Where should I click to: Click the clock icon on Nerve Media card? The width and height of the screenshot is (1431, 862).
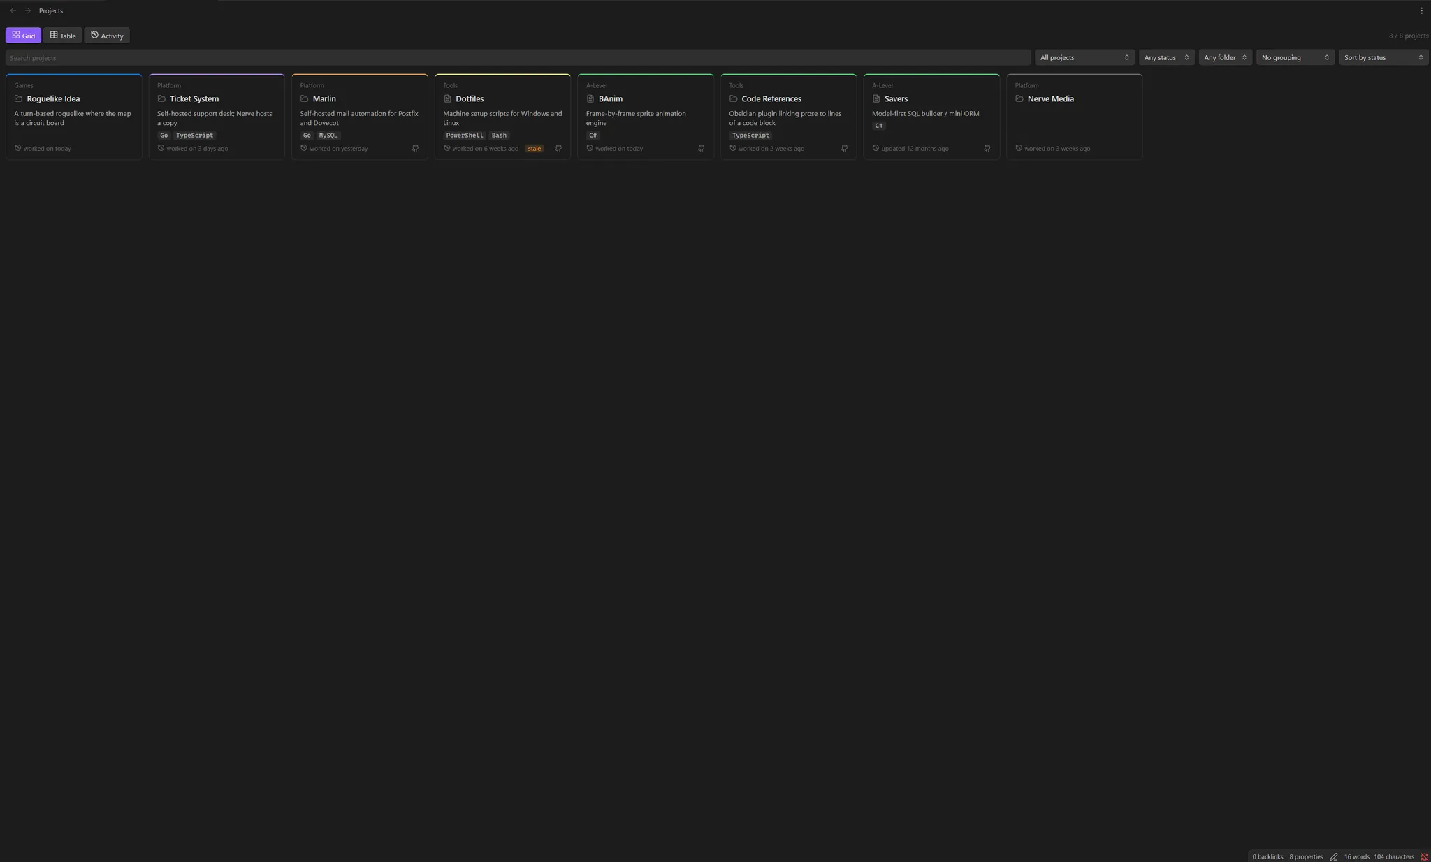pyautogui.click(x=1019, y=148)
